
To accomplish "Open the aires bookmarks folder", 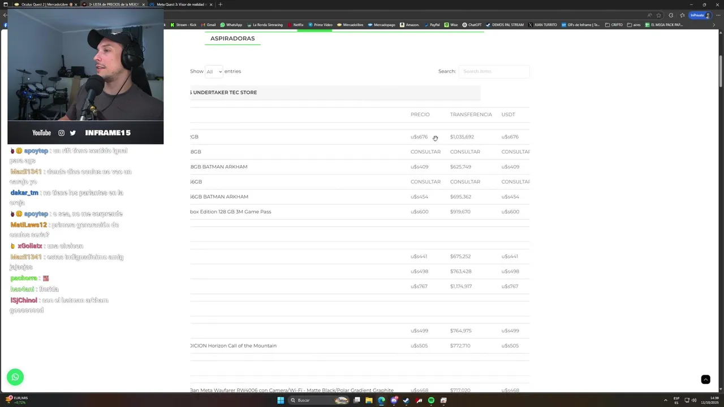I will [x=634, y=25].
